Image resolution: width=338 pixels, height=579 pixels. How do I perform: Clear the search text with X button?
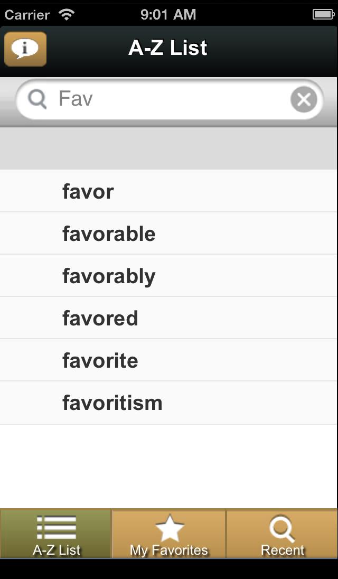point(304,99)
